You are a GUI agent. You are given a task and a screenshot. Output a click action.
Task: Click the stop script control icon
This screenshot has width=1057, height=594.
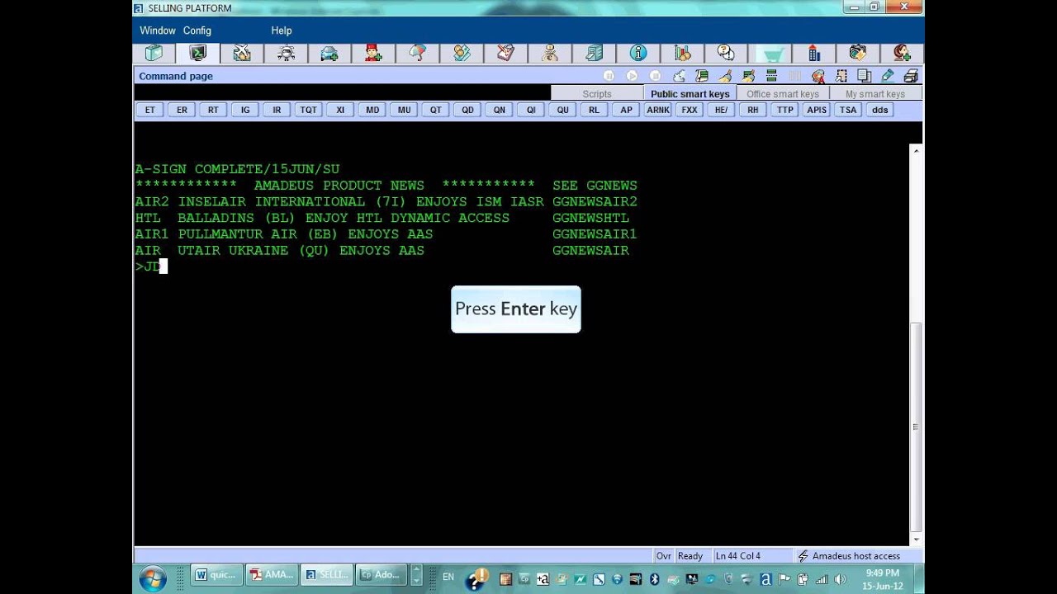click(655, 76)
